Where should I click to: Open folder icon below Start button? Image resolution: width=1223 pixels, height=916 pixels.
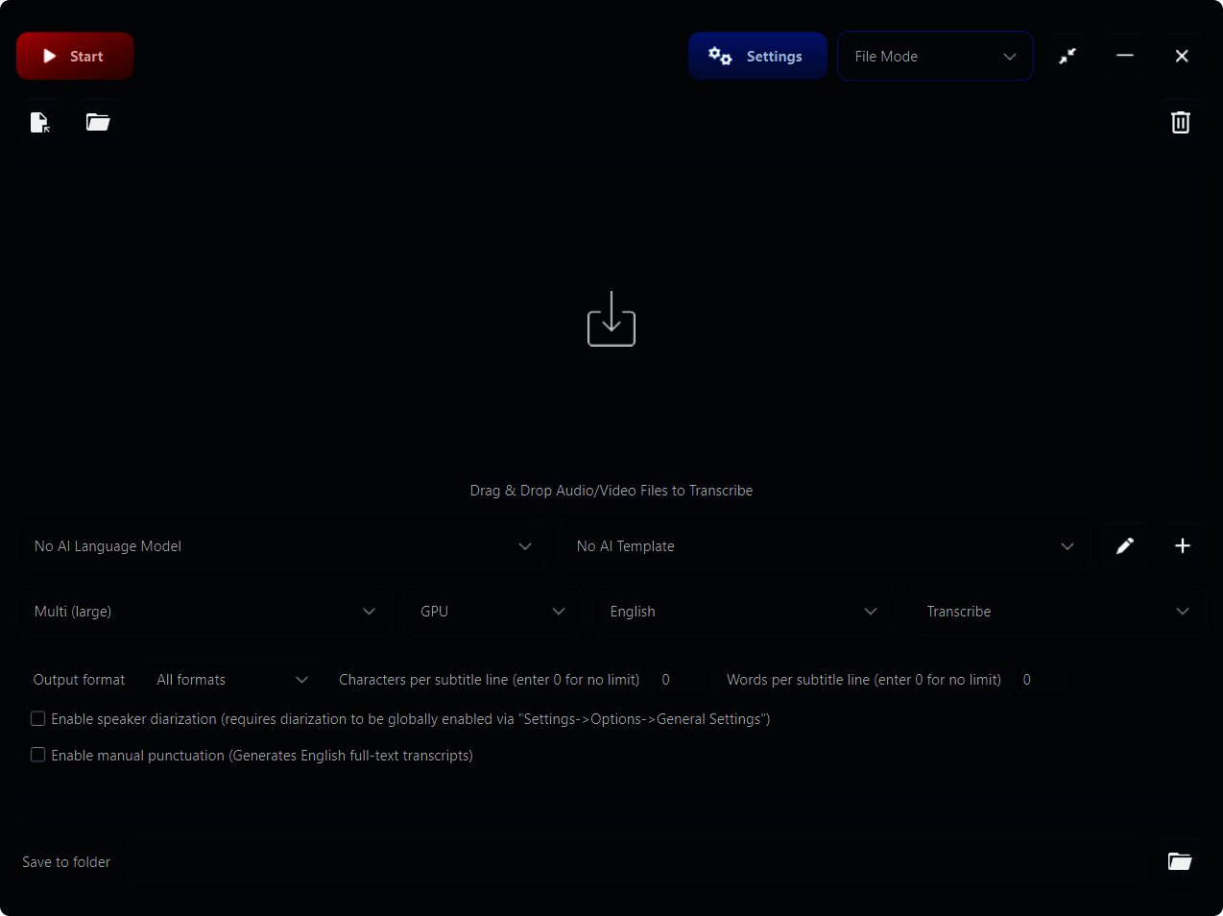(x=98, y=123)
